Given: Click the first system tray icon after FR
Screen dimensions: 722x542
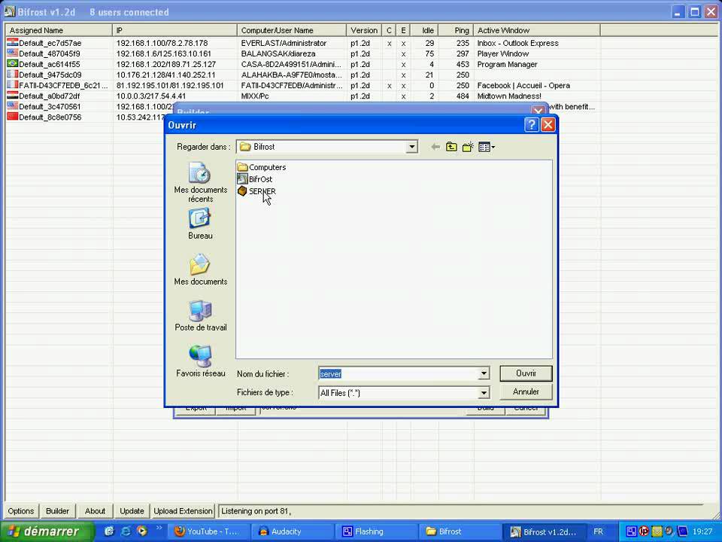Looking at the screenshot, I should (x=631, y=531).
